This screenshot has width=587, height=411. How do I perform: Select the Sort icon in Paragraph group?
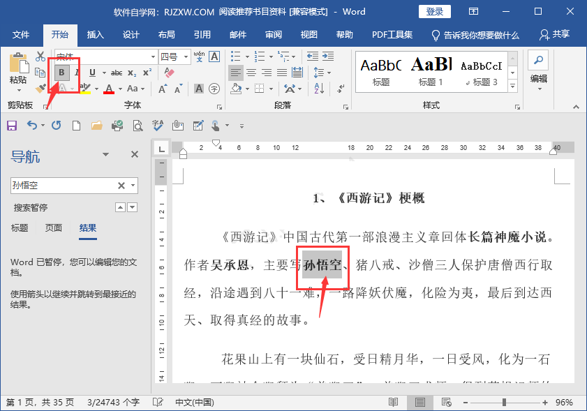click(318, 89)
